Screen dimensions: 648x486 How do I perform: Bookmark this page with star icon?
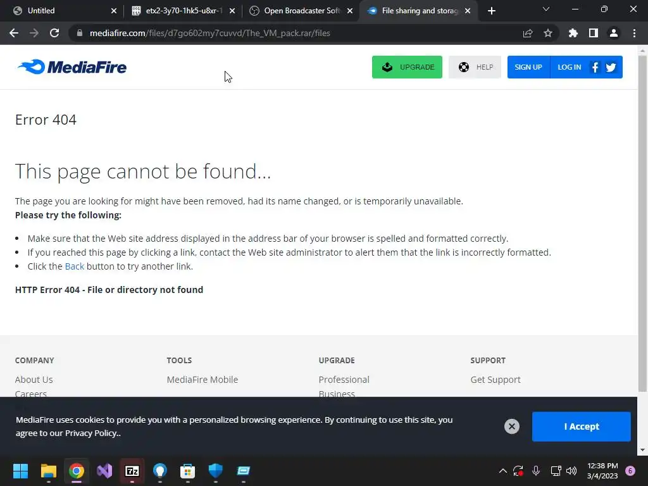pyautogui.click(x=548, y=33)
